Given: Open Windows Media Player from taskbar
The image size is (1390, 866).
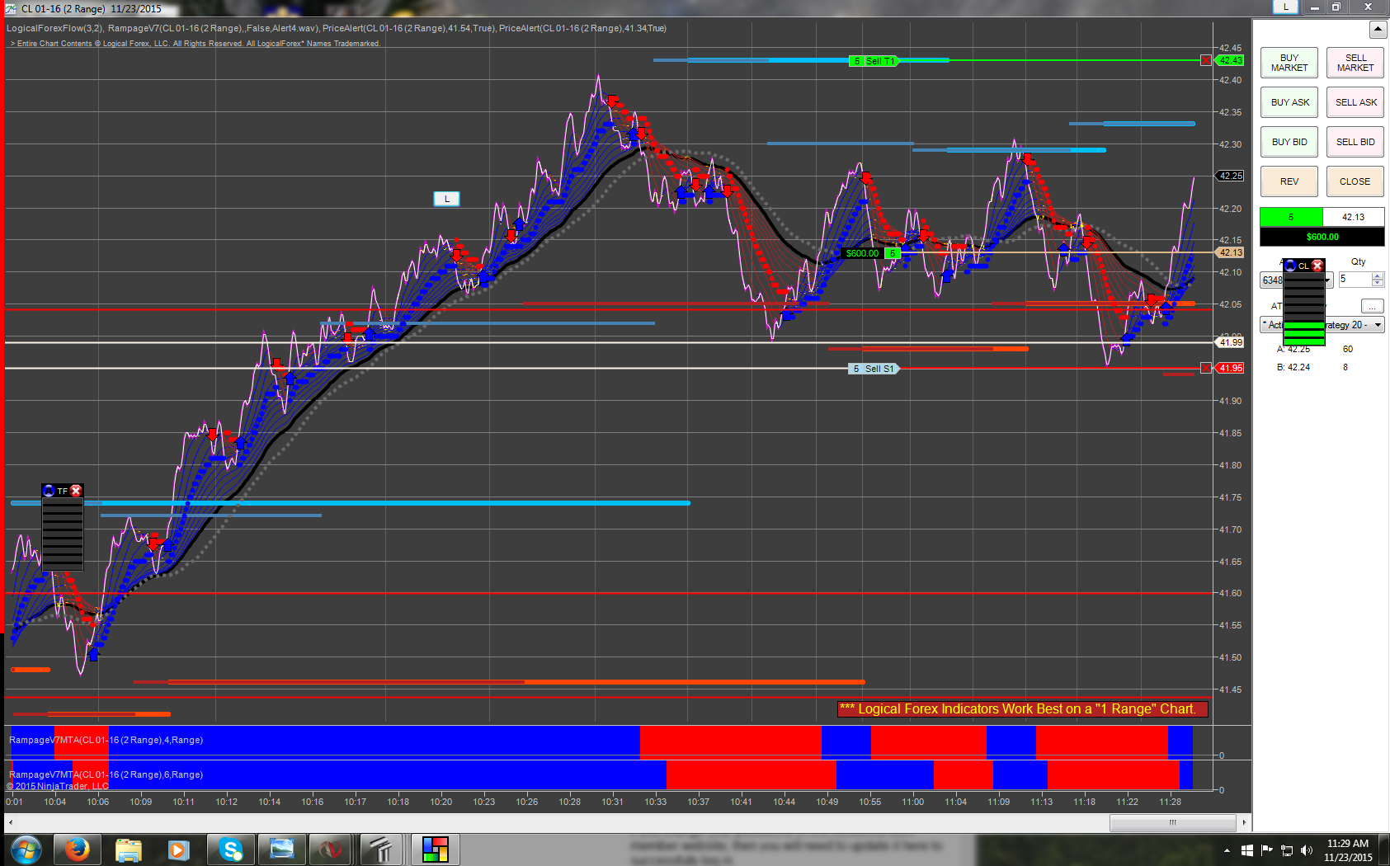Looking at the screenshot, I should click(x=179, y=849).
